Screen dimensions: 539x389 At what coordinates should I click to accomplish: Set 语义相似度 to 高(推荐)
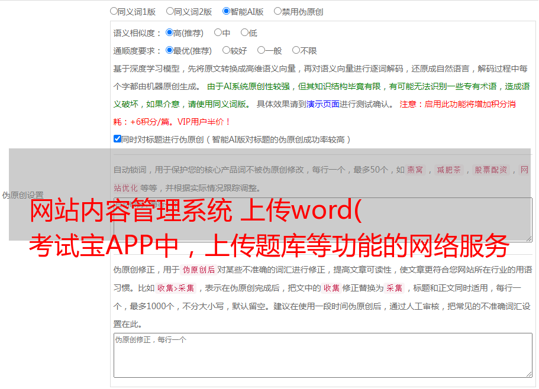click(169, 33)
